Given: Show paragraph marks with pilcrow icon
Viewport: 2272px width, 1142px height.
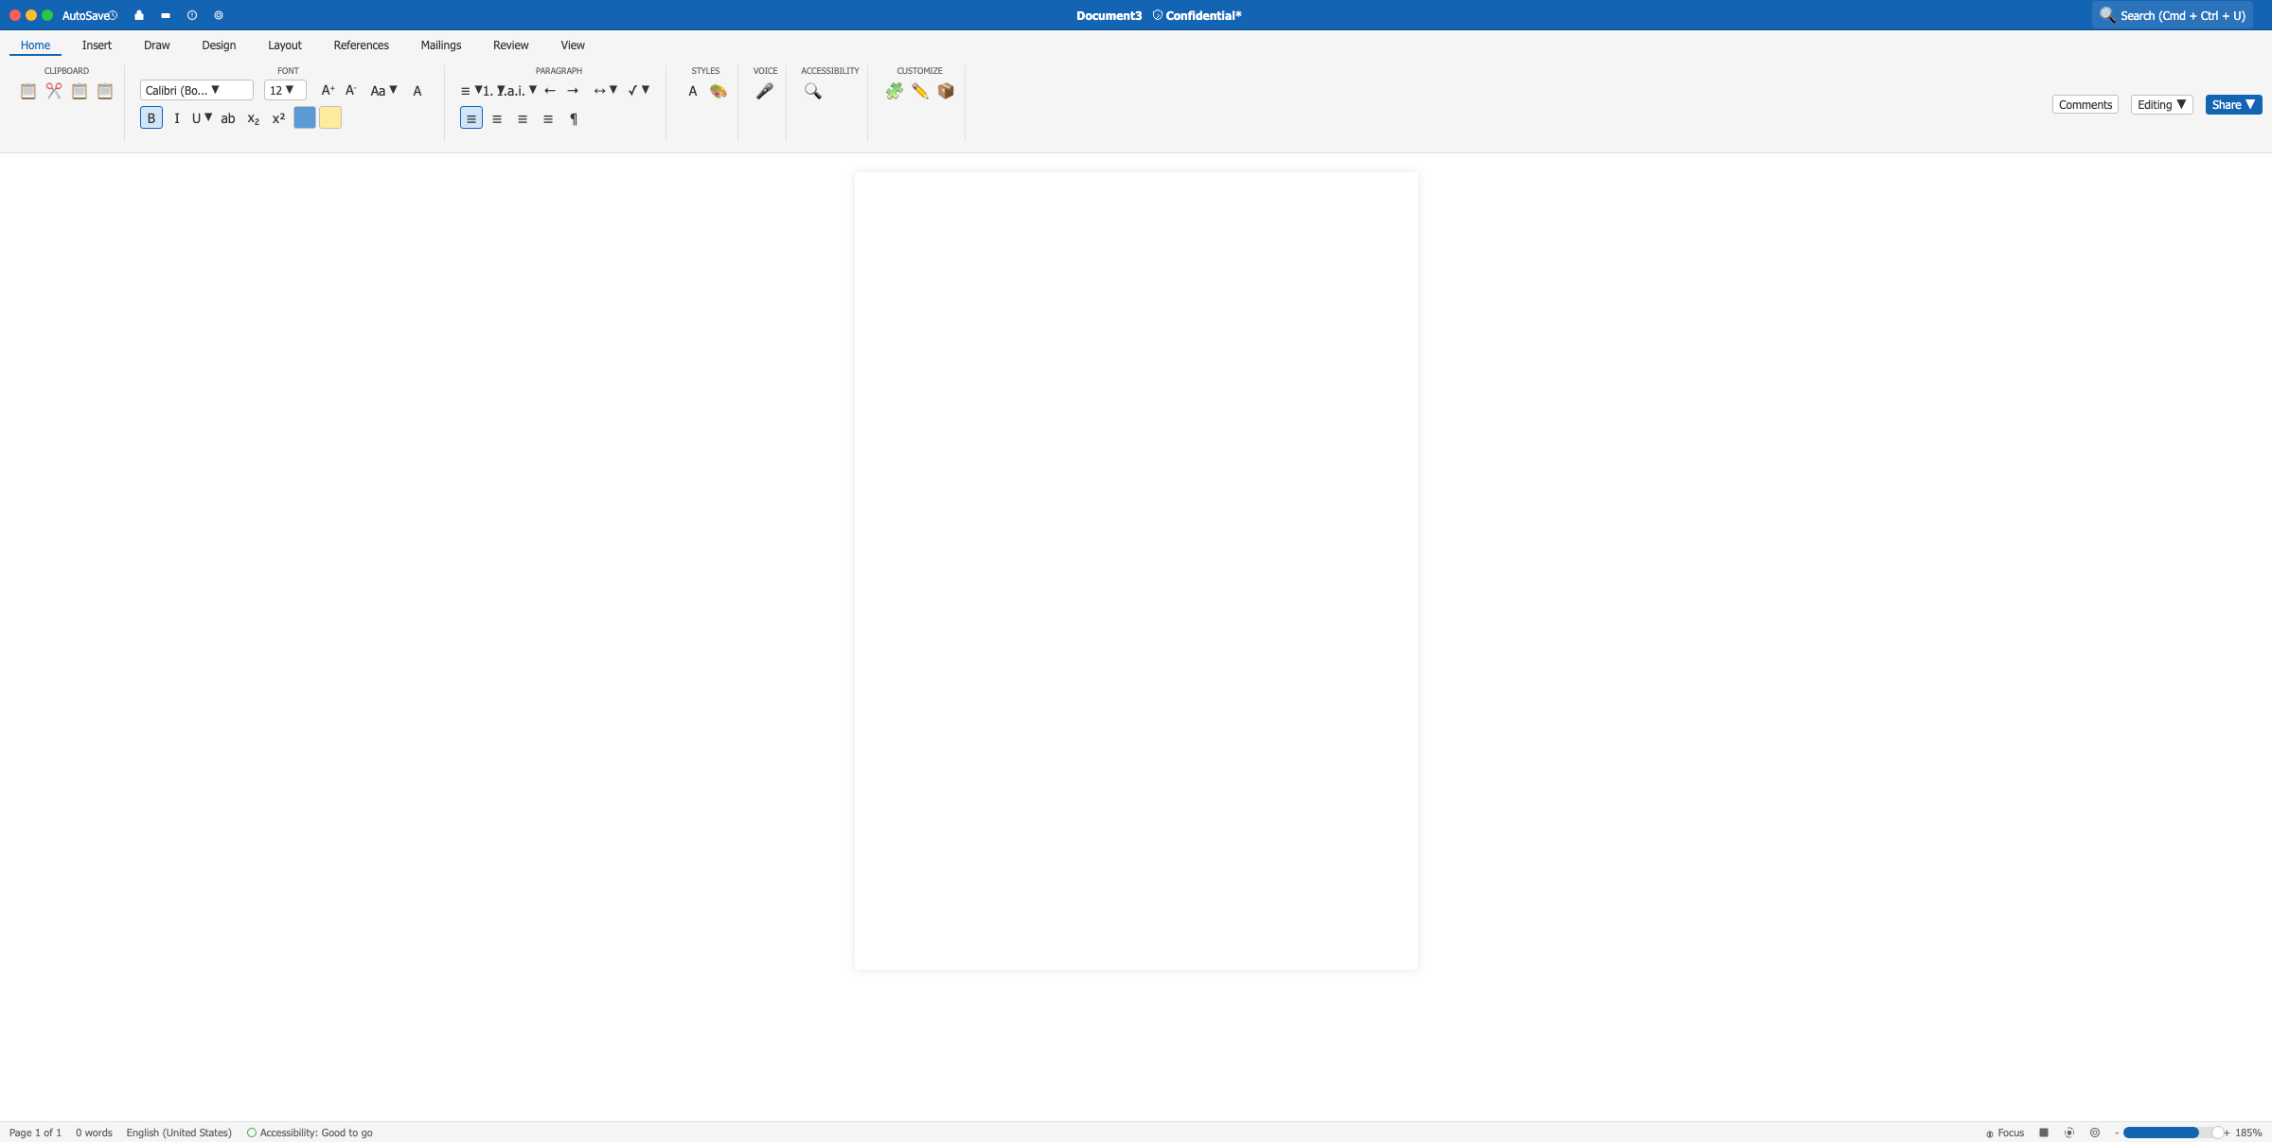Looking at the screenshot, I should pos(573,118).
